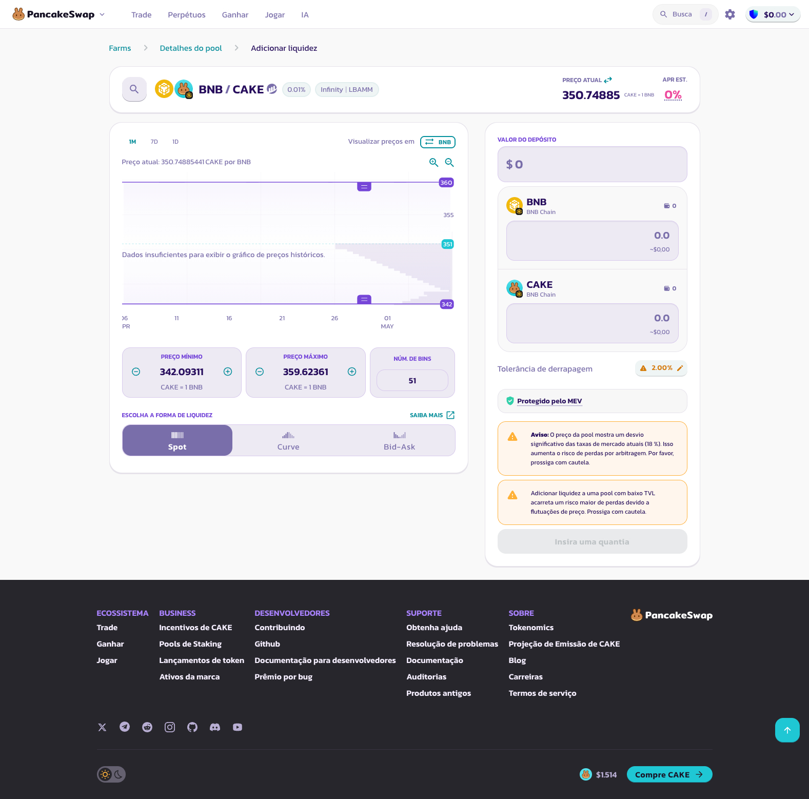This screenshot has width=809, height=799.
Task: Click the footer PancakeSwap logo
Action: click(x=672, y=615)
